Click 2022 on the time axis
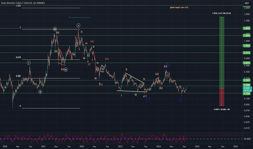253x149 pixels. click(82, 146)
